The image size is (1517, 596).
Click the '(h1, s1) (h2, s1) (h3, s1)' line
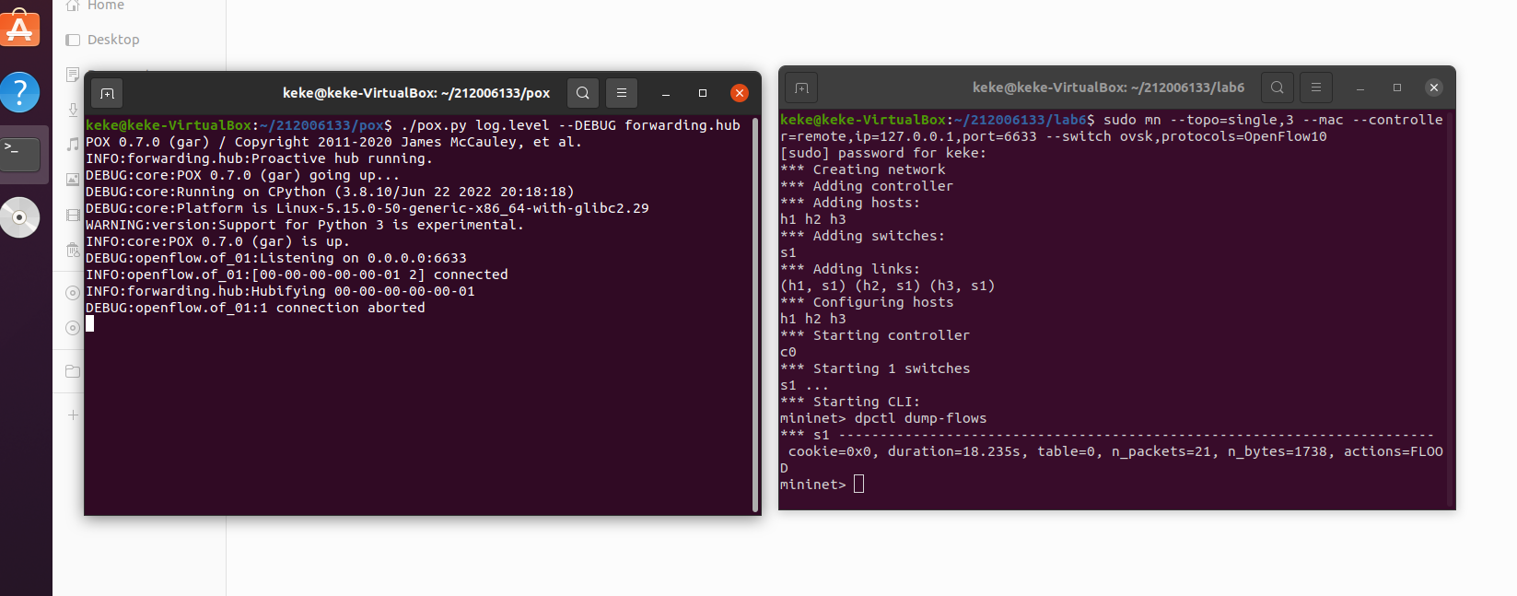888,286
